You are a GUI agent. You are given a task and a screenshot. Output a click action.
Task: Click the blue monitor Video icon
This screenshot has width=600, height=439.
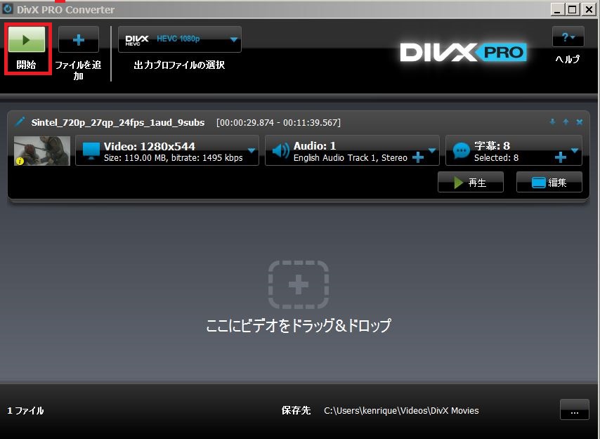pyautogui.click(x=91, y=151)
